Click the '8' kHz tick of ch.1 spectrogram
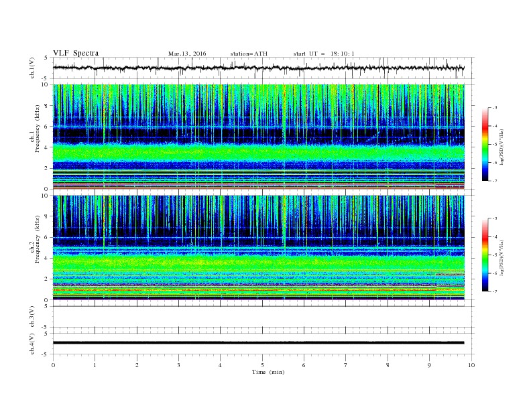 click(46, 106)
